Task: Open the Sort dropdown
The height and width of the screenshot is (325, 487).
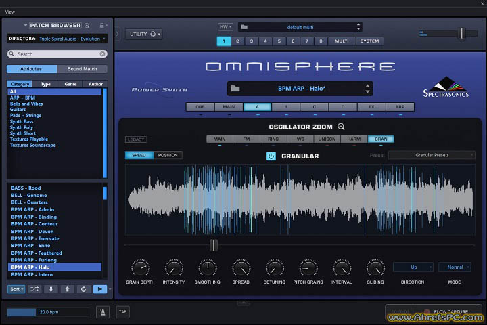Action: coord(16,289)
